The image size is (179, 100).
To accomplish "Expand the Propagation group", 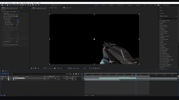I will [x=3, y=13].
